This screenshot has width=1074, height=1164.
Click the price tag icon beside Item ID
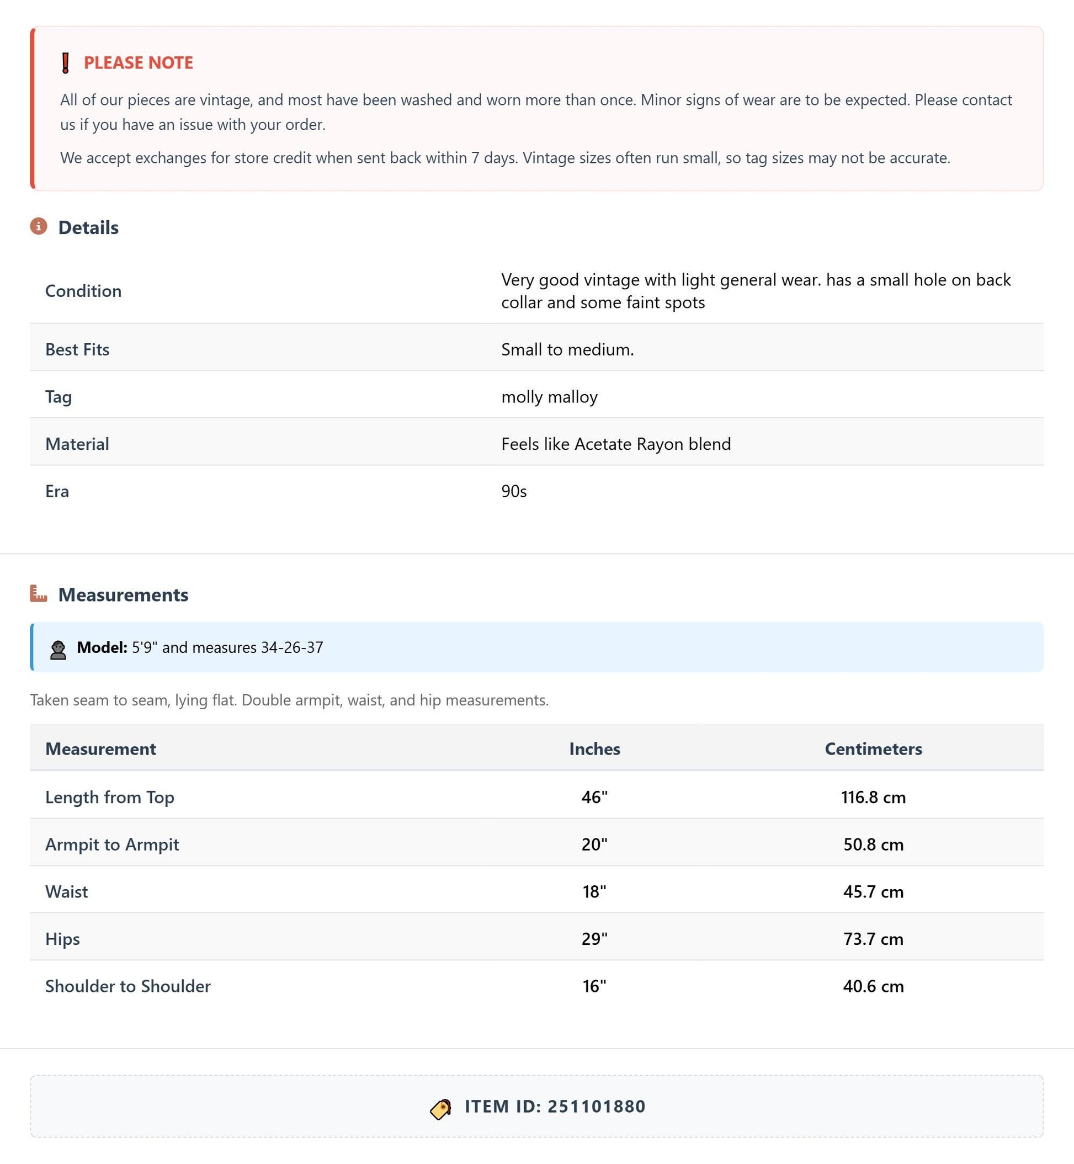[440, 1109]
